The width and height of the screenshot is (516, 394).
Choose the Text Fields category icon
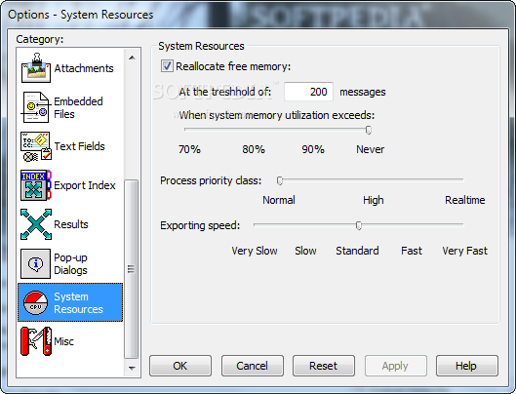(36, 146)
